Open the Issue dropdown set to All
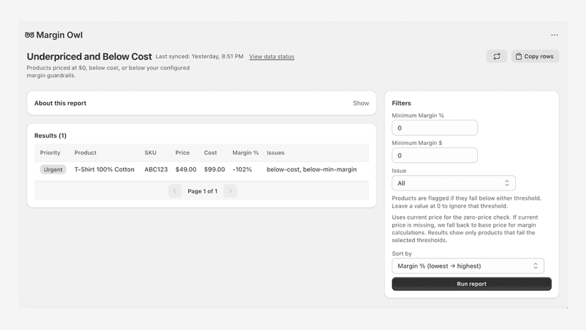Screen dimensions: 586x330 (x=454, y=183)
